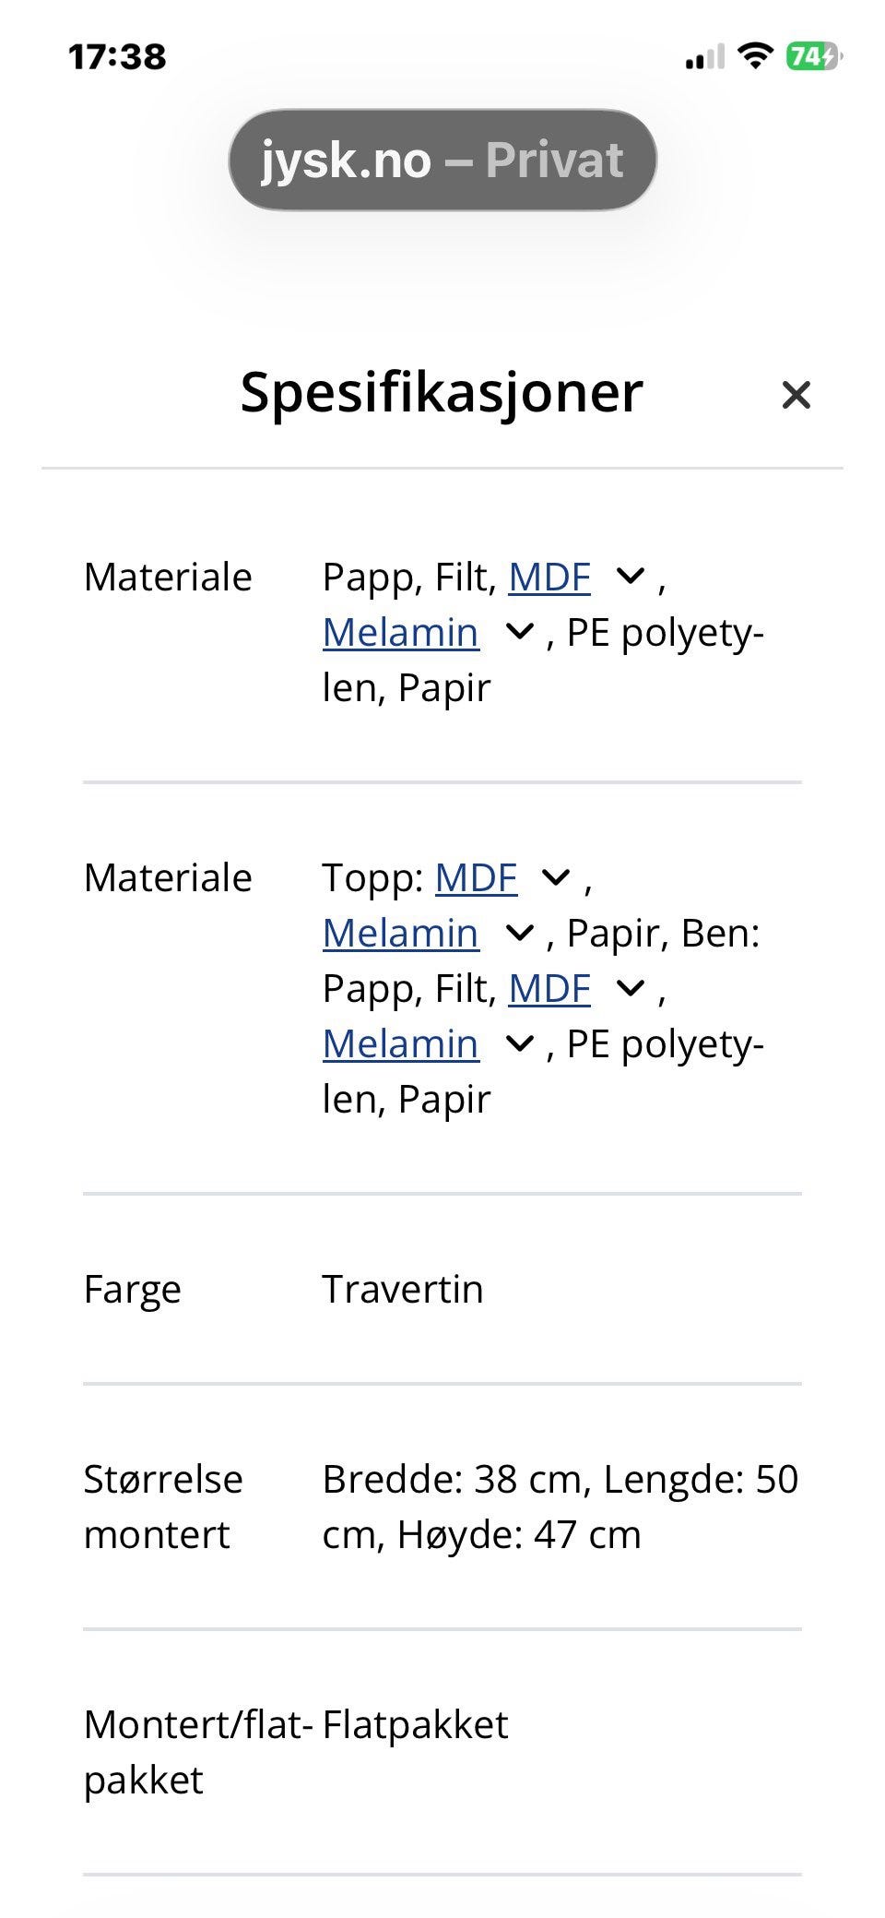Open the last Melamin link in second Materiale row
The image size is (885, 1918).
401,1044
